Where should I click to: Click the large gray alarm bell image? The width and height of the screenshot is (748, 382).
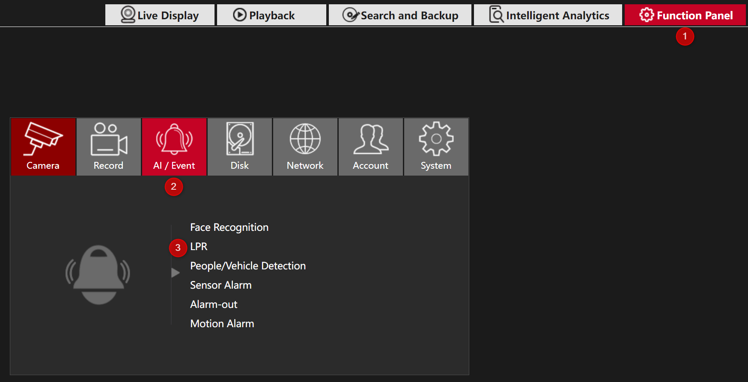[98, 275]
